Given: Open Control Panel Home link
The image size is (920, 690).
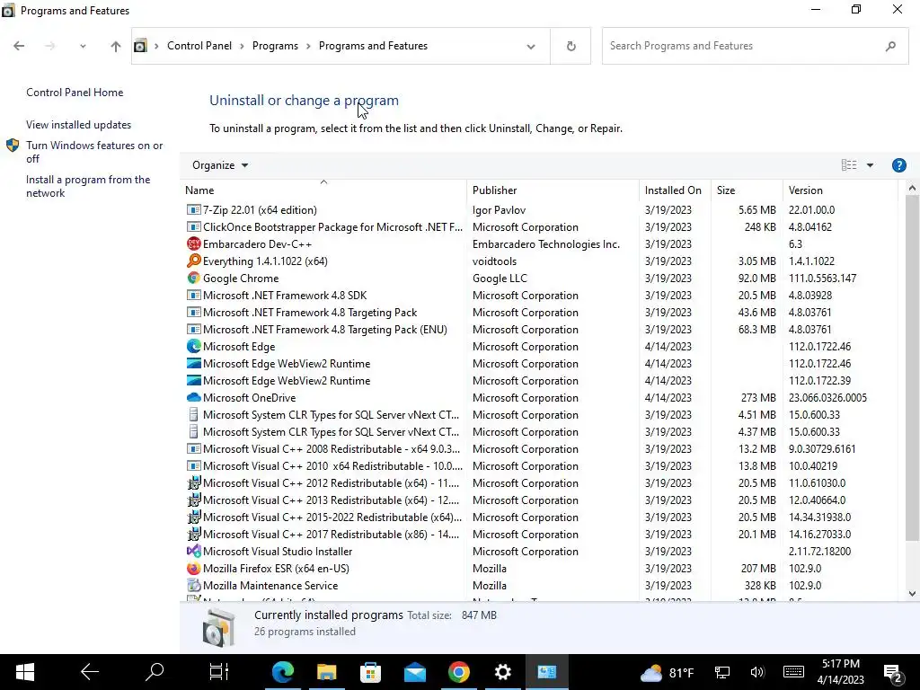Looking at the screenshot, I should (x=75, y=93).
